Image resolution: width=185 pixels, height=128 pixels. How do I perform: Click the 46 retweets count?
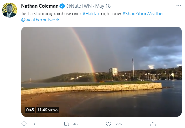pyautogui.click(x=75, y=124)
